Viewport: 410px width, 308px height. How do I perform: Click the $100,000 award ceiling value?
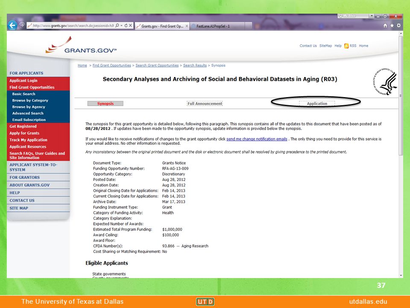click(170, 235)
